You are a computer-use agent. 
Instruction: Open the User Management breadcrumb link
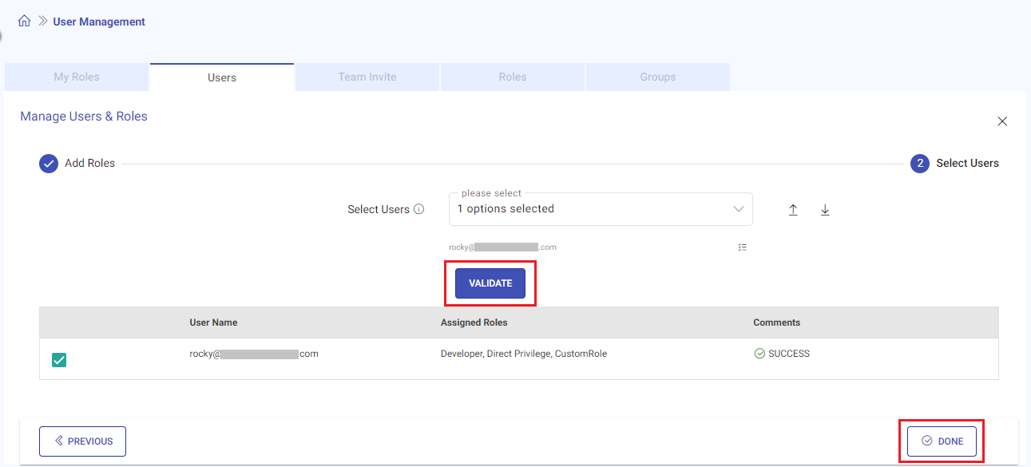[x=99, y=22]
